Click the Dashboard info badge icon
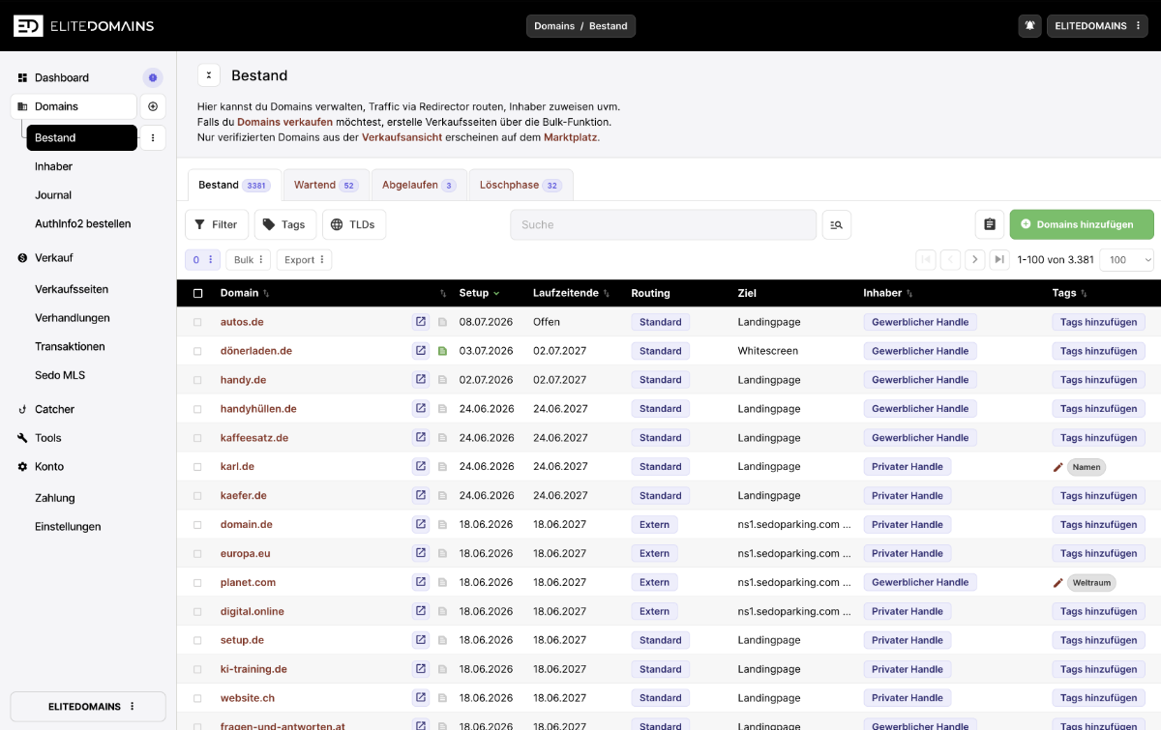The image size is (1161, 730). (x=153, y=77)
